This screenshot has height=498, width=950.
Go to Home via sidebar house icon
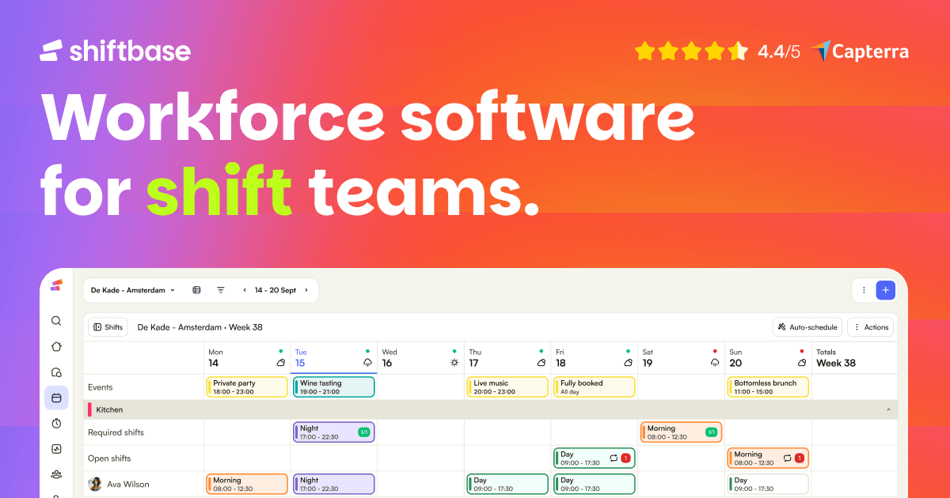click(56, 346)
